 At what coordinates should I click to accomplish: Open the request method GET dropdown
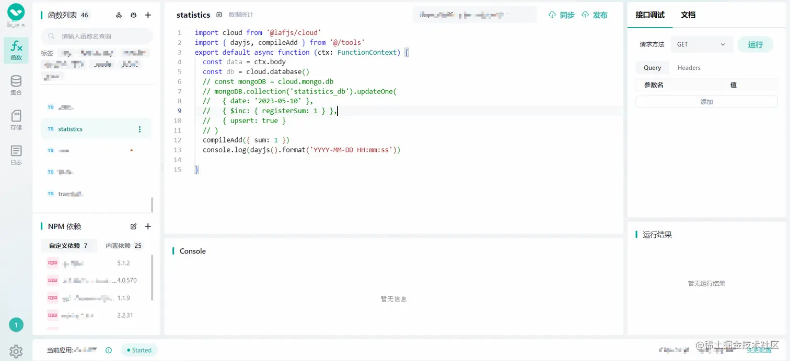tap(701, 44)
